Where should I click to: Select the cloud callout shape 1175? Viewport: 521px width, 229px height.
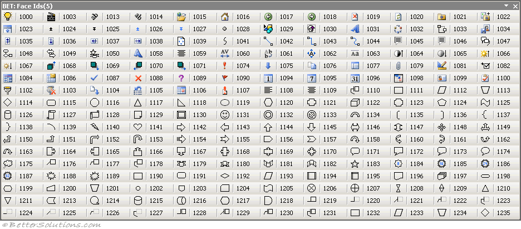click(x=7, y=163)
